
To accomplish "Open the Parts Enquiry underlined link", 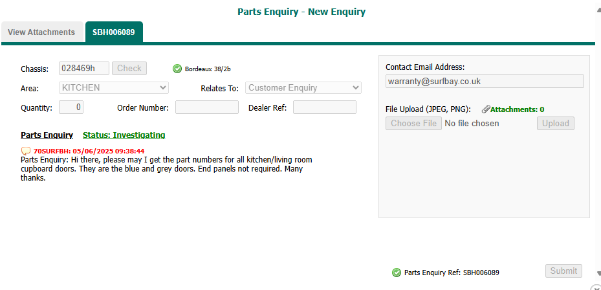I will [47, 135].
